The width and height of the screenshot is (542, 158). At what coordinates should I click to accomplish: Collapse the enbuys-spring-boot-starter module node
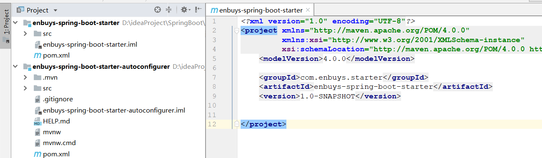click(16, 23)
